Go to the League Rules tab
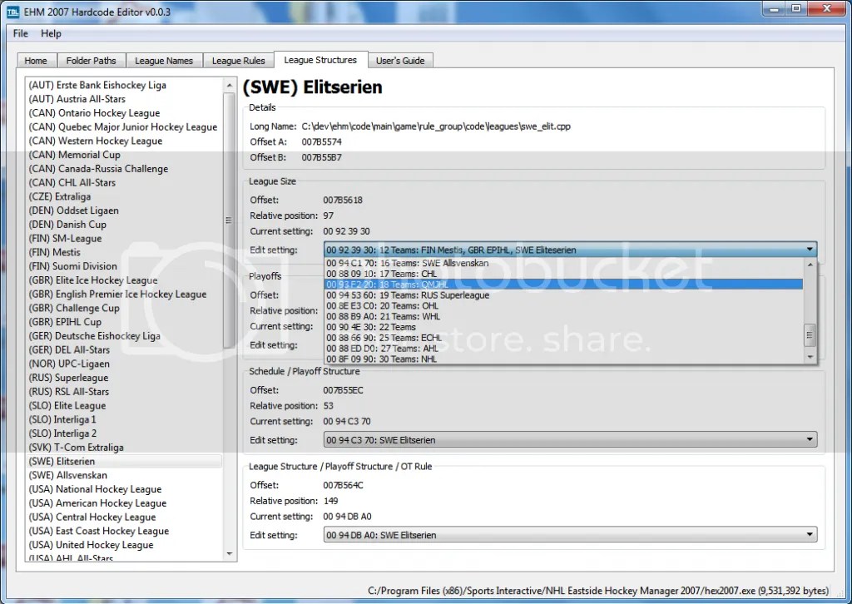Viewport: 852px width, 604px height. 239,61
